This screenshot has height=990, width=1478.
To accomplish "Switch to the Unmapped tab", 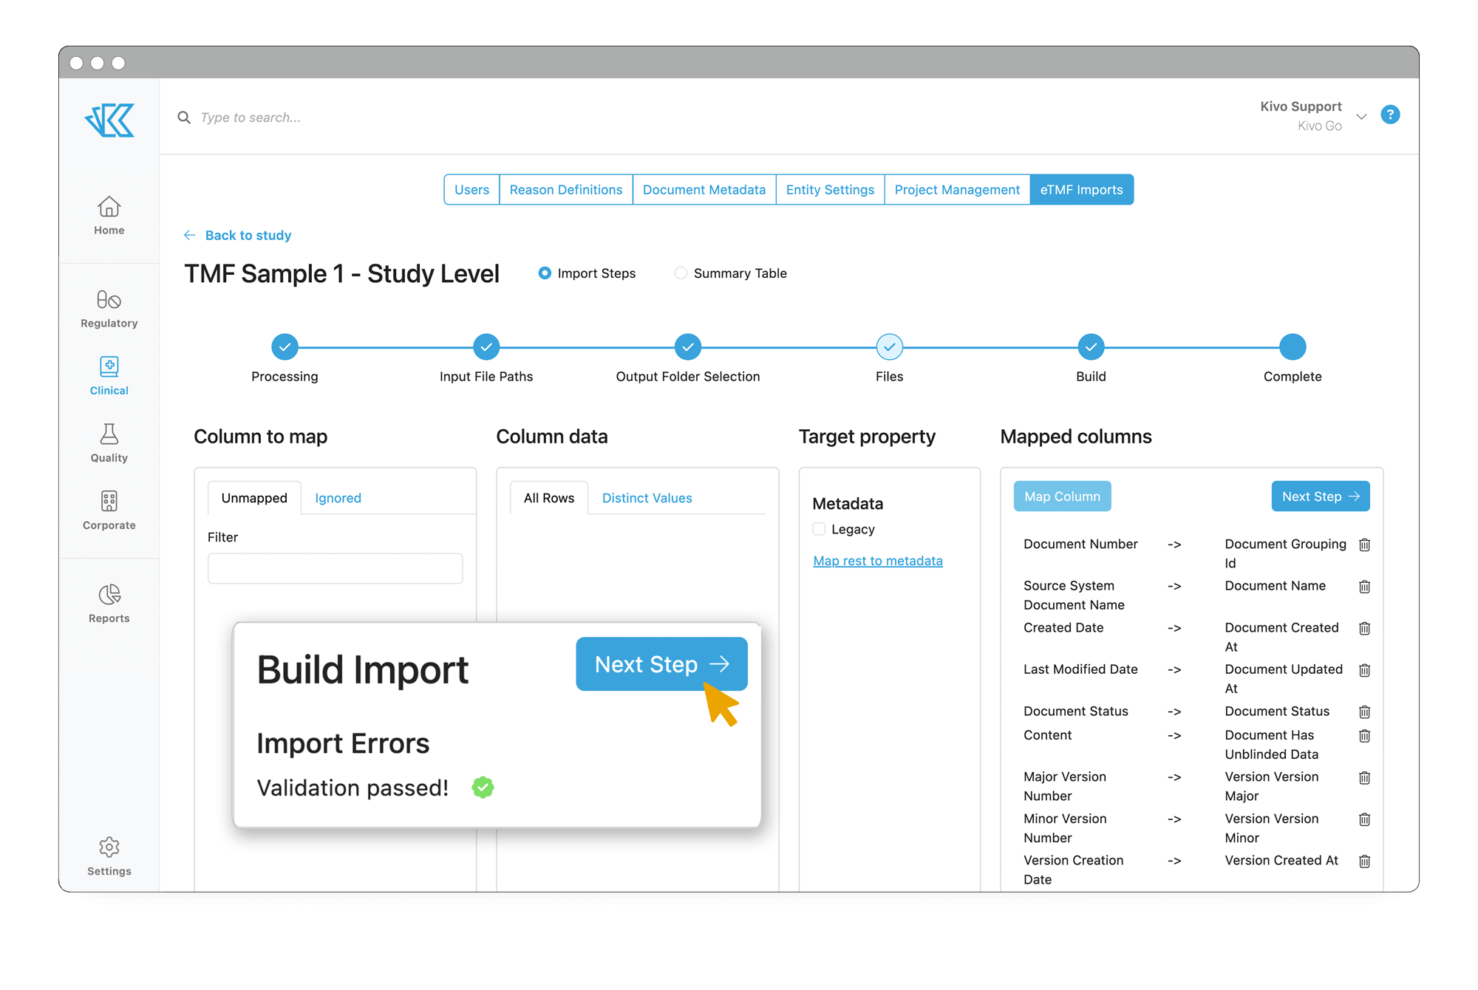I will [x=254, y=498].
